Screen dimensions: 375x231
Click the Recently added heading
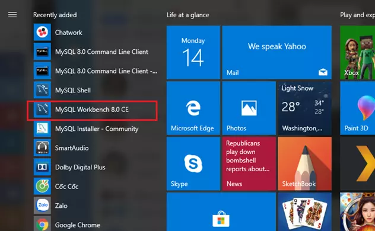55,15
